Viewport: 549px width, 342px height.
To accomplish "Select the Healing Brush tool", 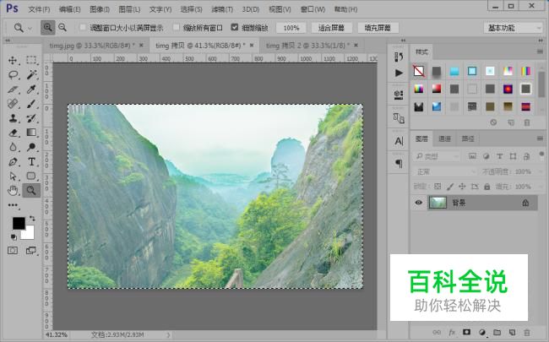I will click(x=13, y=104).
